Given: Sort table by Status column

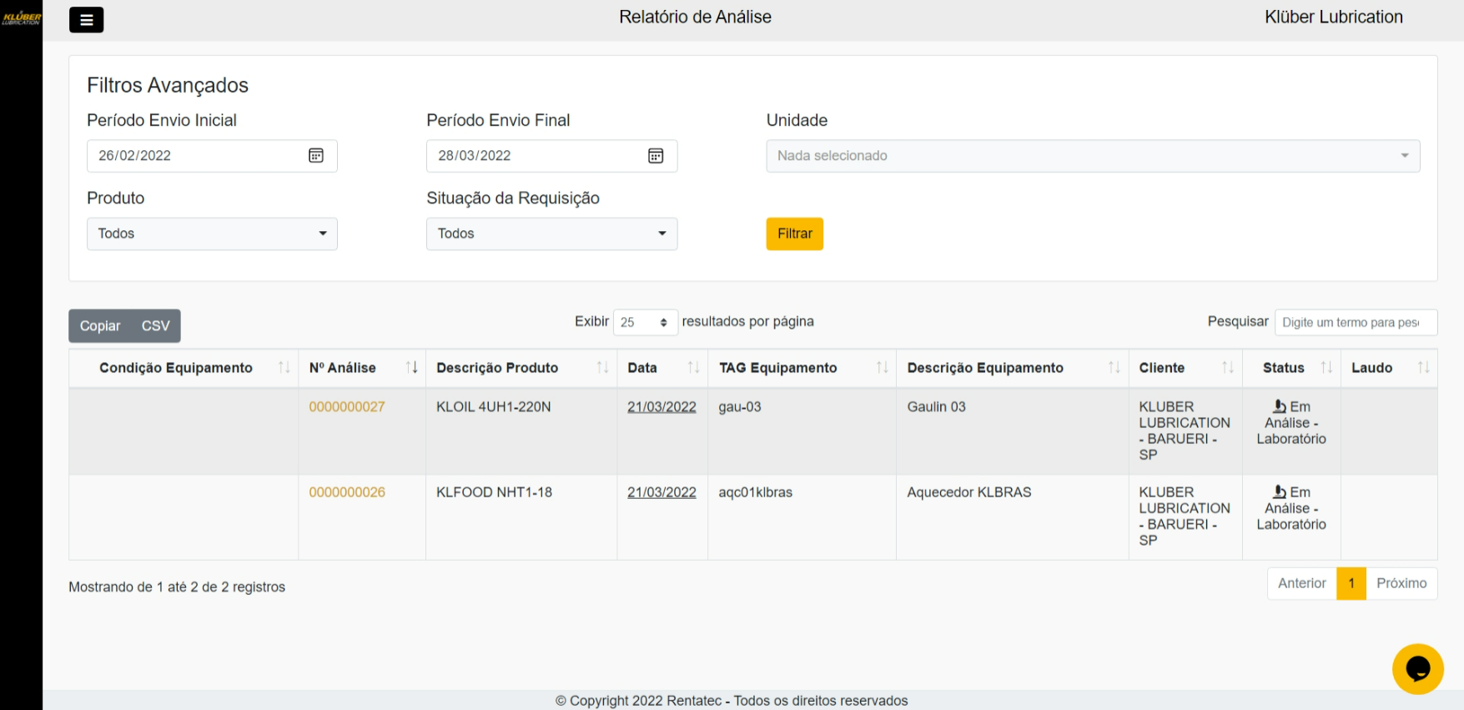Looking at the screenshot, I should pyautogui.click(x=1290, y=368).
